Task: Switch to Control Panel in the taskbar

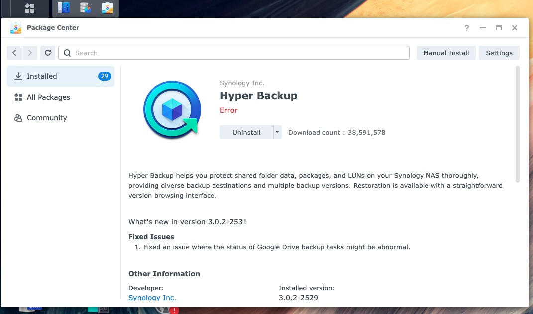Action: 64,8
